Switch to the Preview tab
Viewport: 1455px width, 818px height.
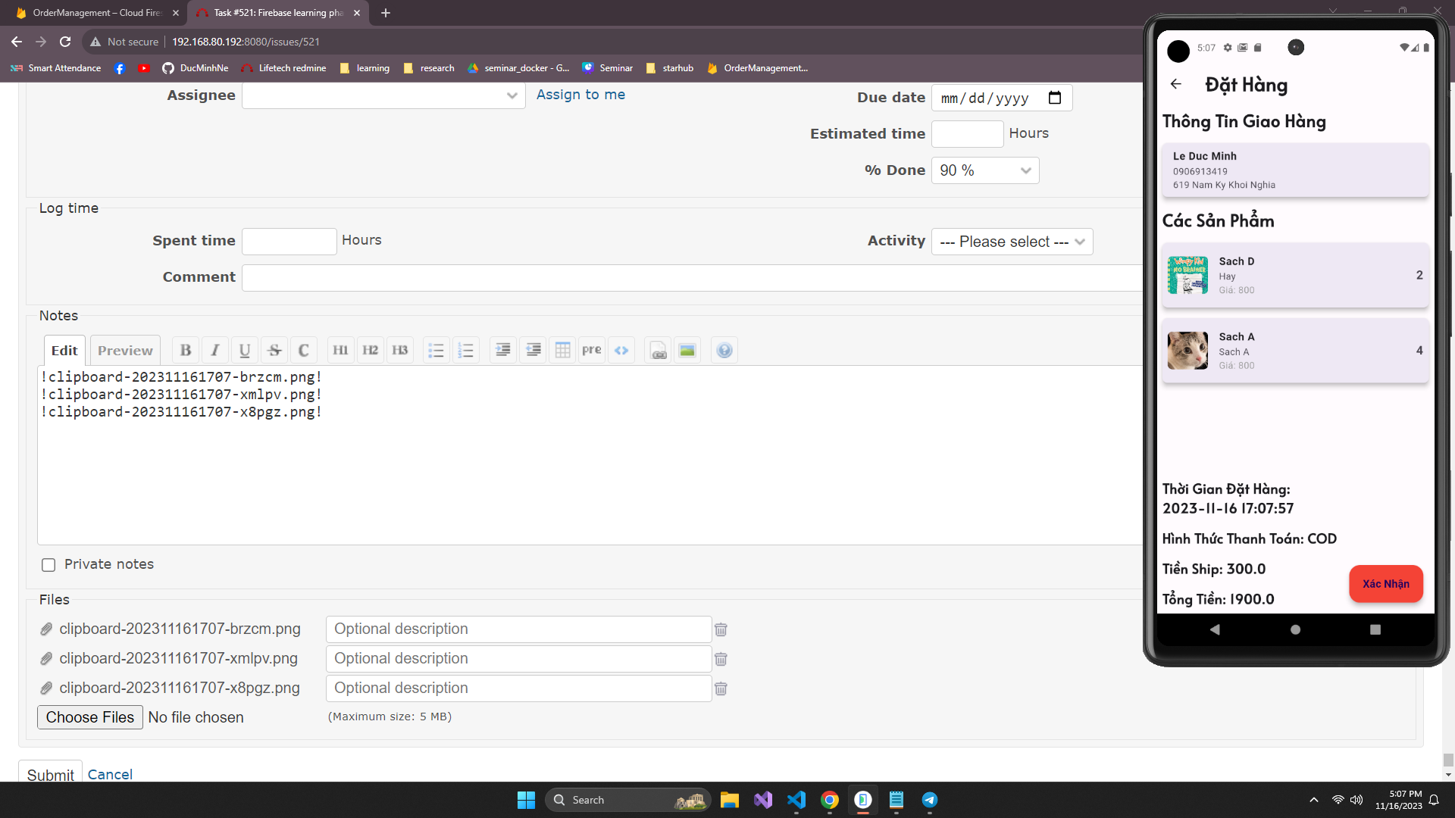(x=125, y=351)
